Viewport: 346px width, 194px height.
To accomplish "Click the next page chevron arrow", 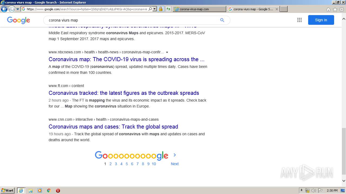I will [175, 155].
